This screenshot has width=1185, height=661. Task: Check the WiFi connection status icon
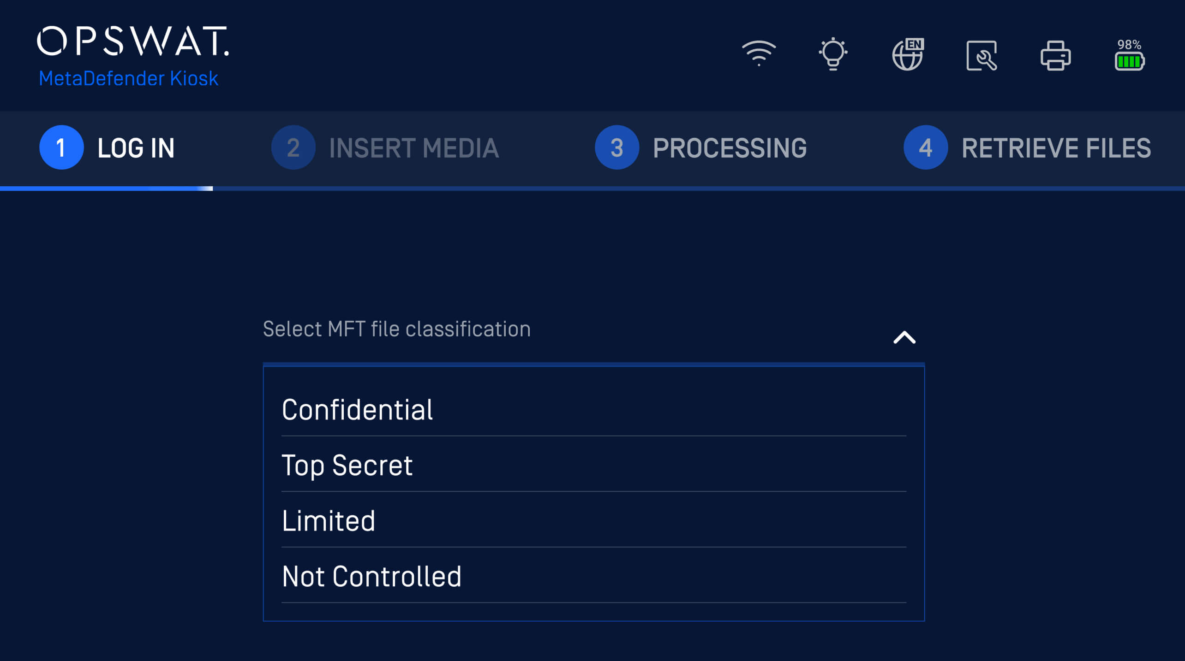pos(758,53)
